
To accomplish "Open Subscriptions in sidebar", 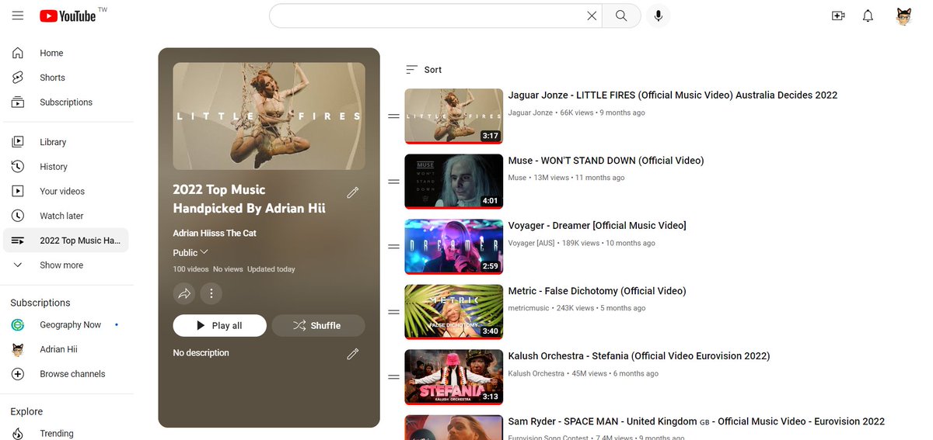I will (x=66, y=102).
